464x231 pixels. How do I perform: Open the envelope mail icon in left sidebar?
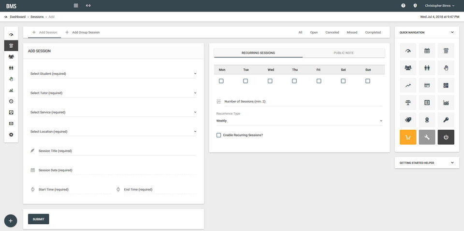pos(11,123)
